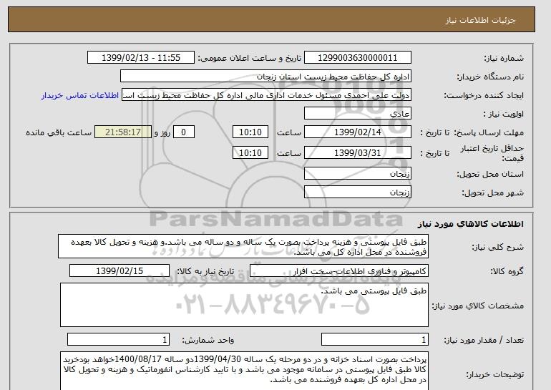Click the ایجاد کننده درخواست label
551x390 pixels.
click(x=484, y=95)
